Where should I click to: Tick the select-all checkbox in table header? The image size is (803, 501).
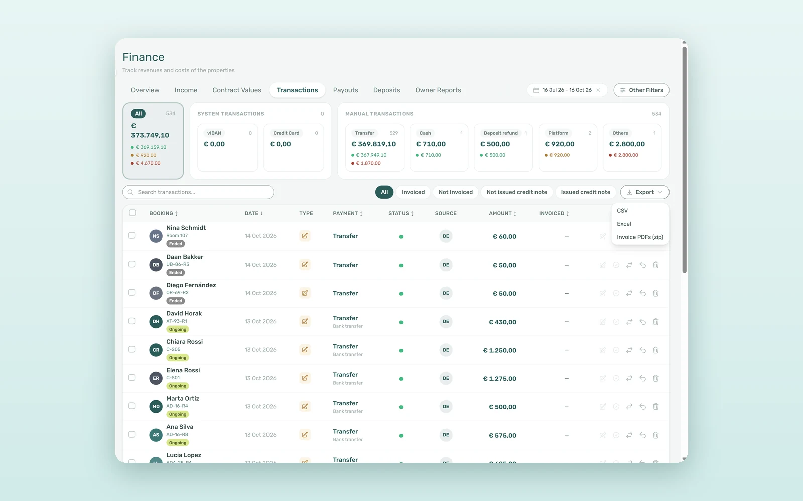[132, 213]
